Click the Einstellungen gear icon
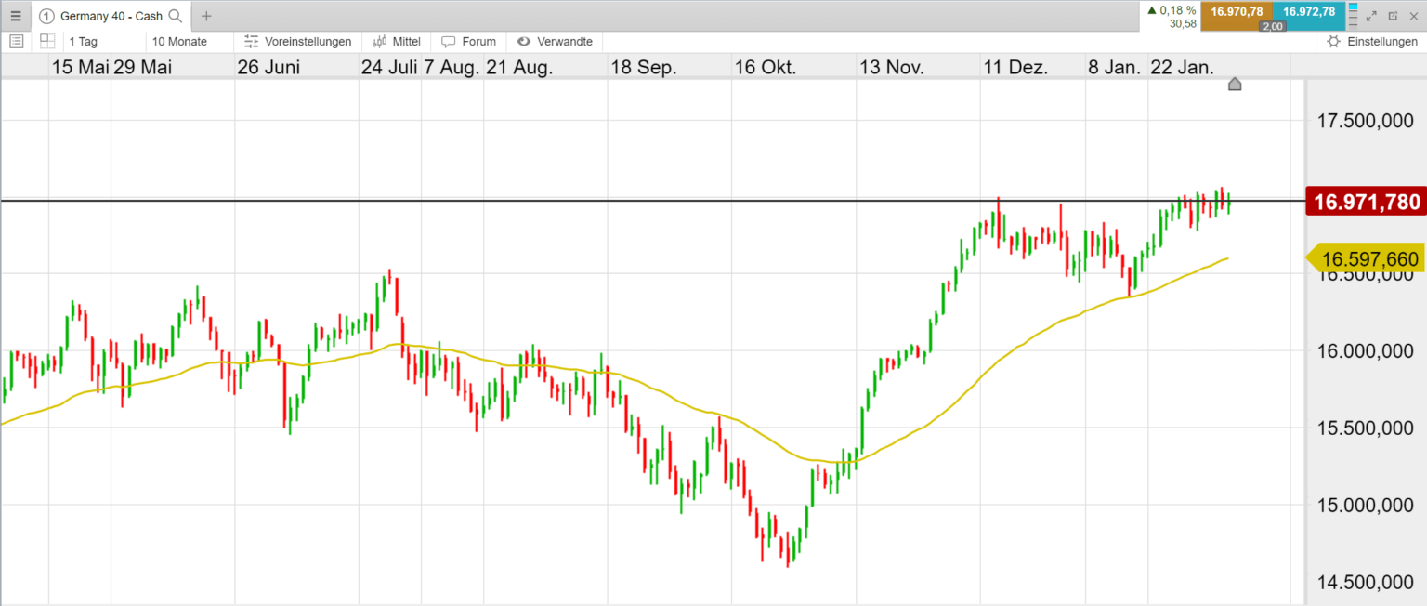This screenshot has width=1427, height=606. [x=1333, y=41]
